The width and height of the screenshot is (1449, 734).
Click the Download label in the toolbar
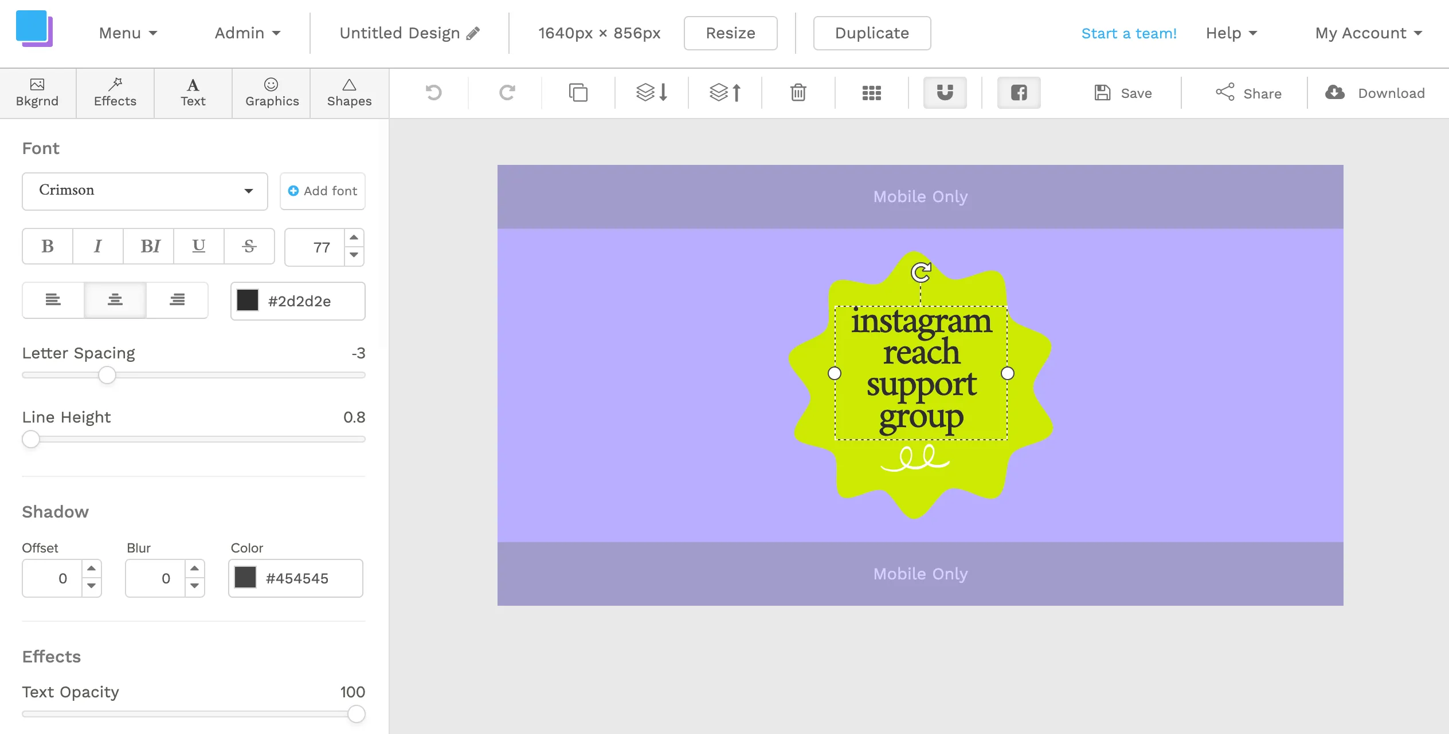pyautogui.click(x=1391, y=93)
